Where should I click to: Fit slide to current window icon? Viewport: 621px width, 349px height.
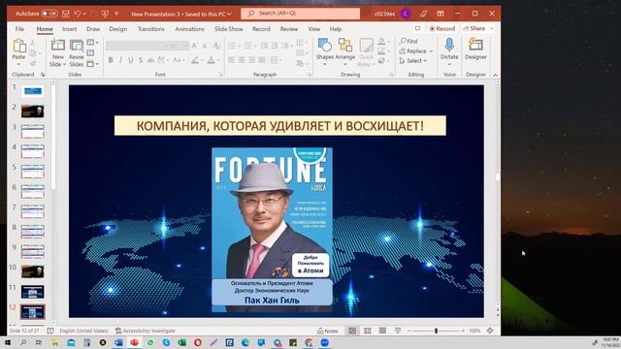point(490,331)
